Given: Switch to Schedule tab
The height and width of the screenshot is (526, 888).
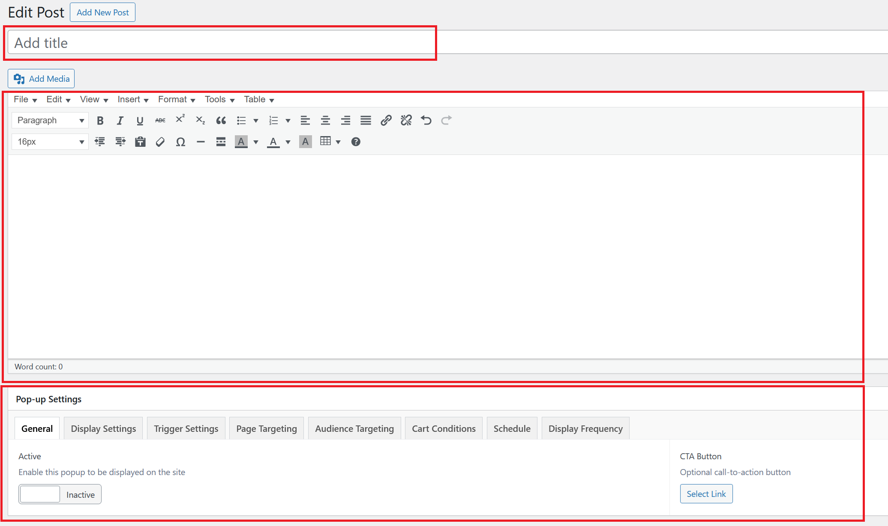Looking at the screenshot, I should [x=512, y=428].
